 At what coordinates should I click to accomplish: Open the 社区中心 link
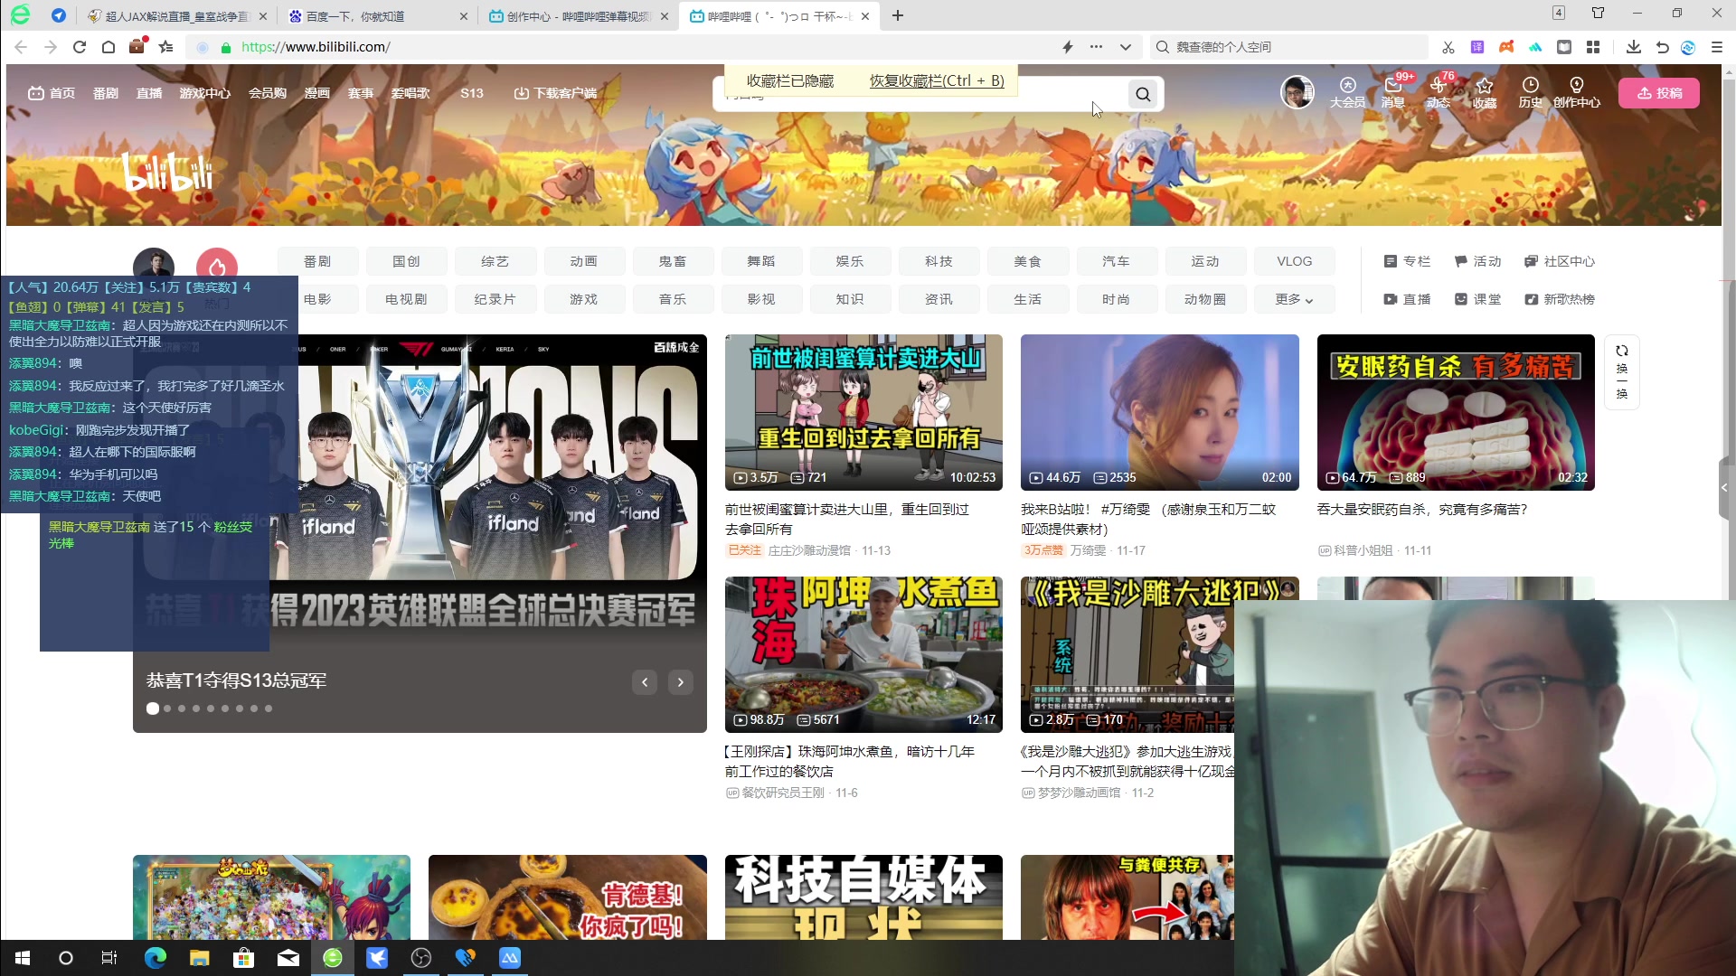coord(1560,261)
